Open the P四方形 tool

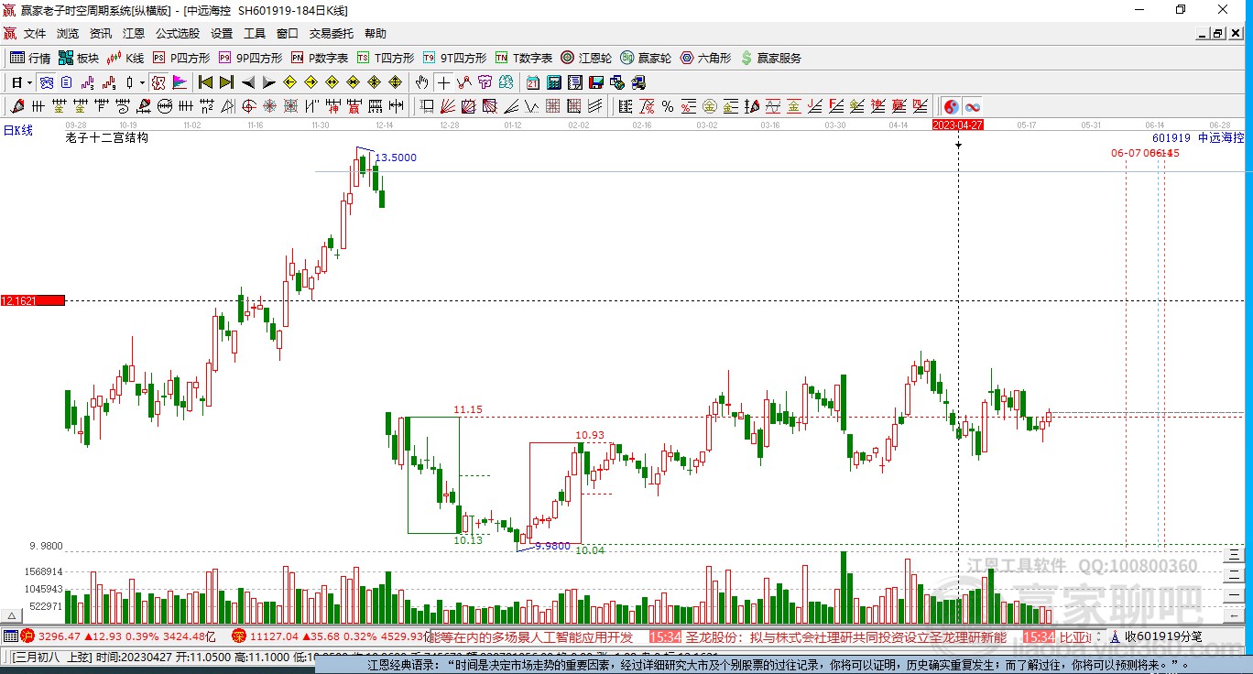181,58
